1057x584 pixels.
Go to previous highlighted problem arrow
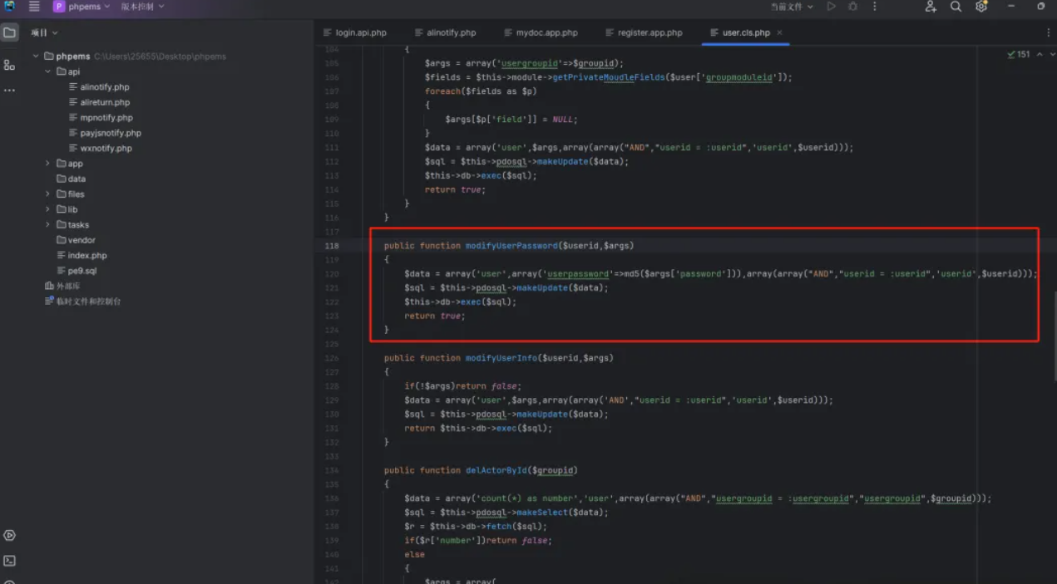[1040, 55]
